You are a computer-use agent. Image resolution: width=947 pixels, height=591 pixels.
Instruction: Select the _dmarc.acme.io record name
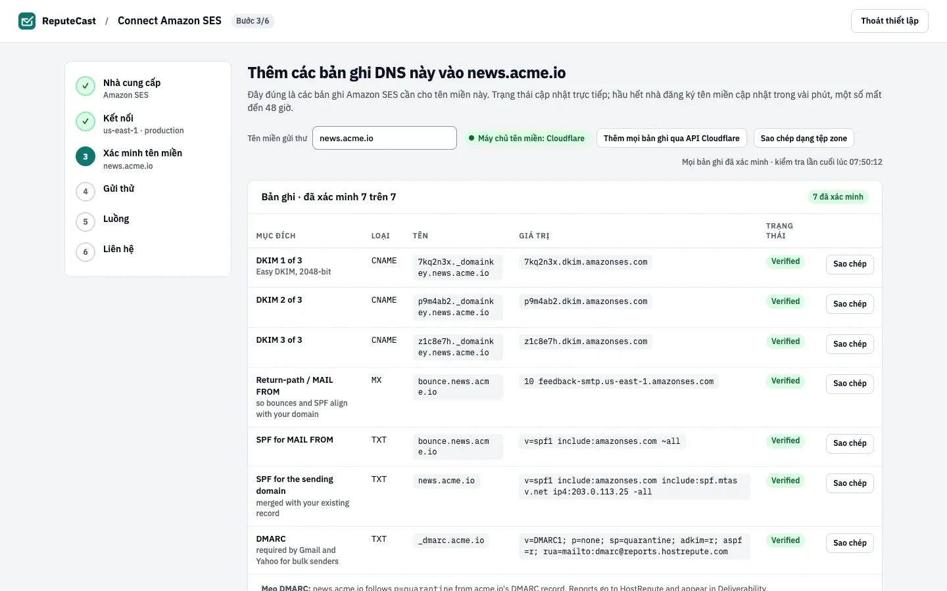451,540
